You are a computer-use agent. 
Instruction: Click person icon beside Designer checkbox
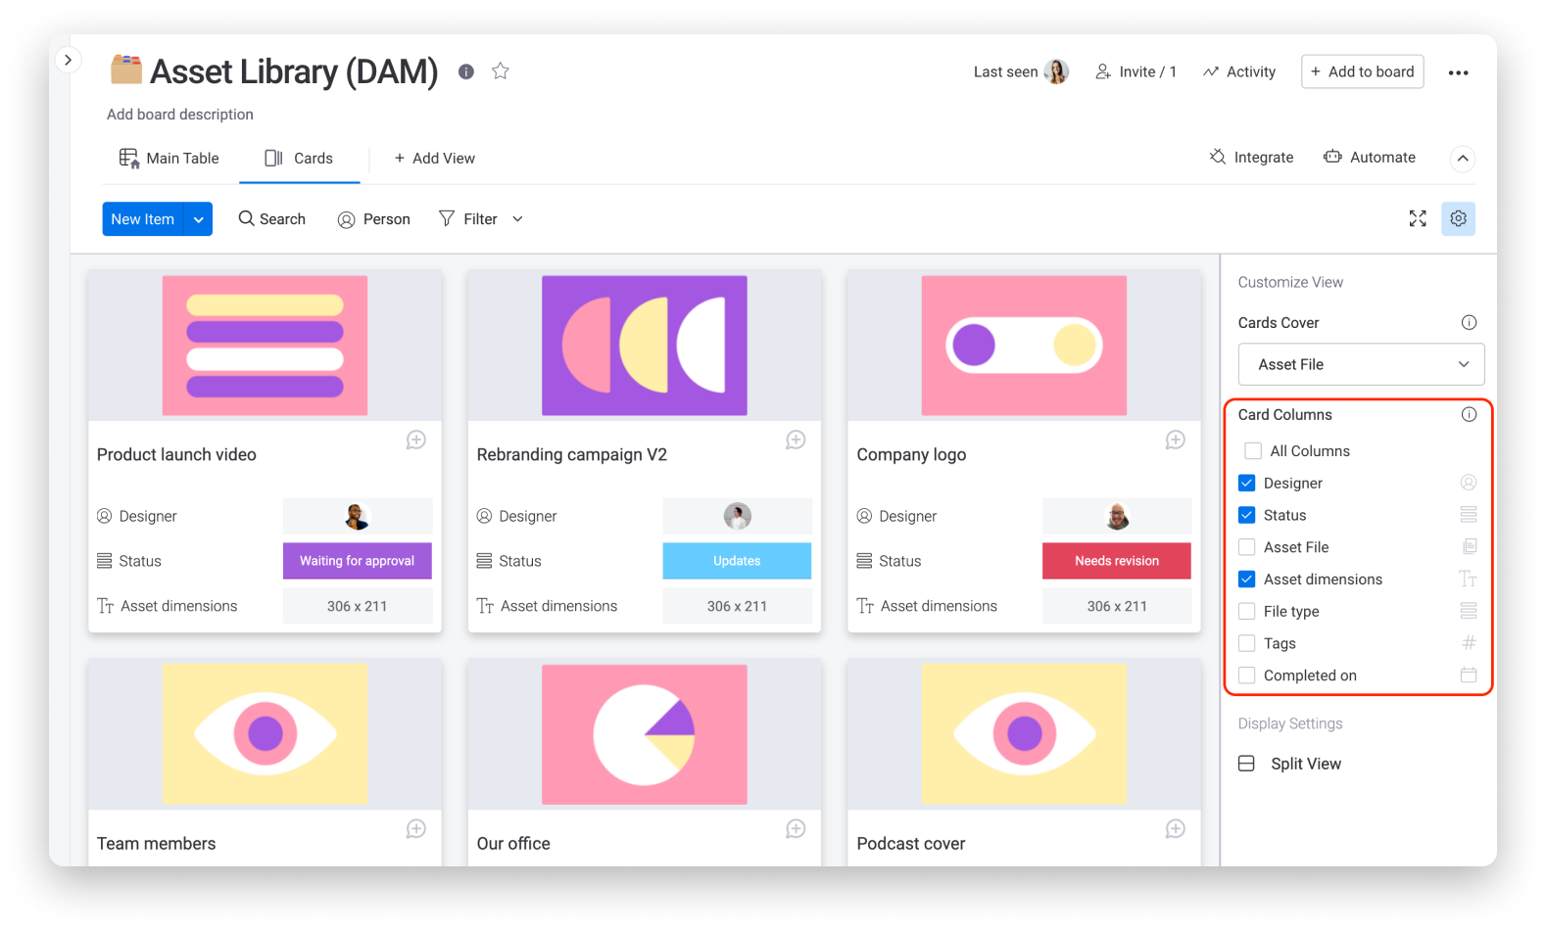tap(1468, 482)
